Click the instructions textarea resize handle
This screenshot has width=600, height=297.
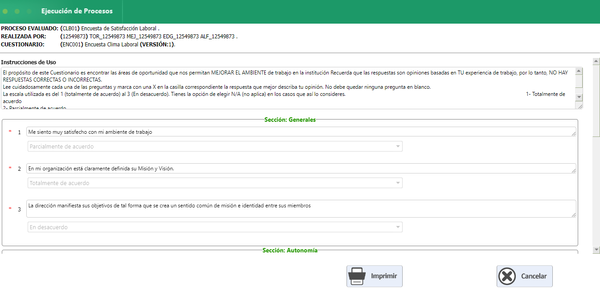tap(580, 106)
